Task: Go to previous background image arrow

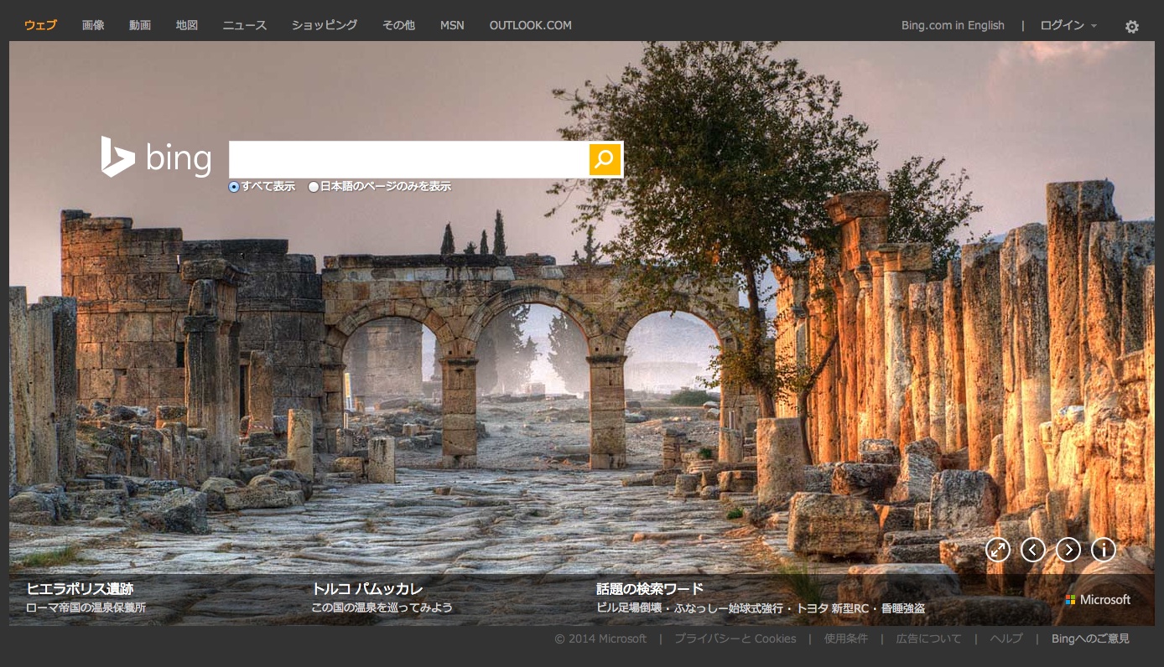Action: (1032, 550)
